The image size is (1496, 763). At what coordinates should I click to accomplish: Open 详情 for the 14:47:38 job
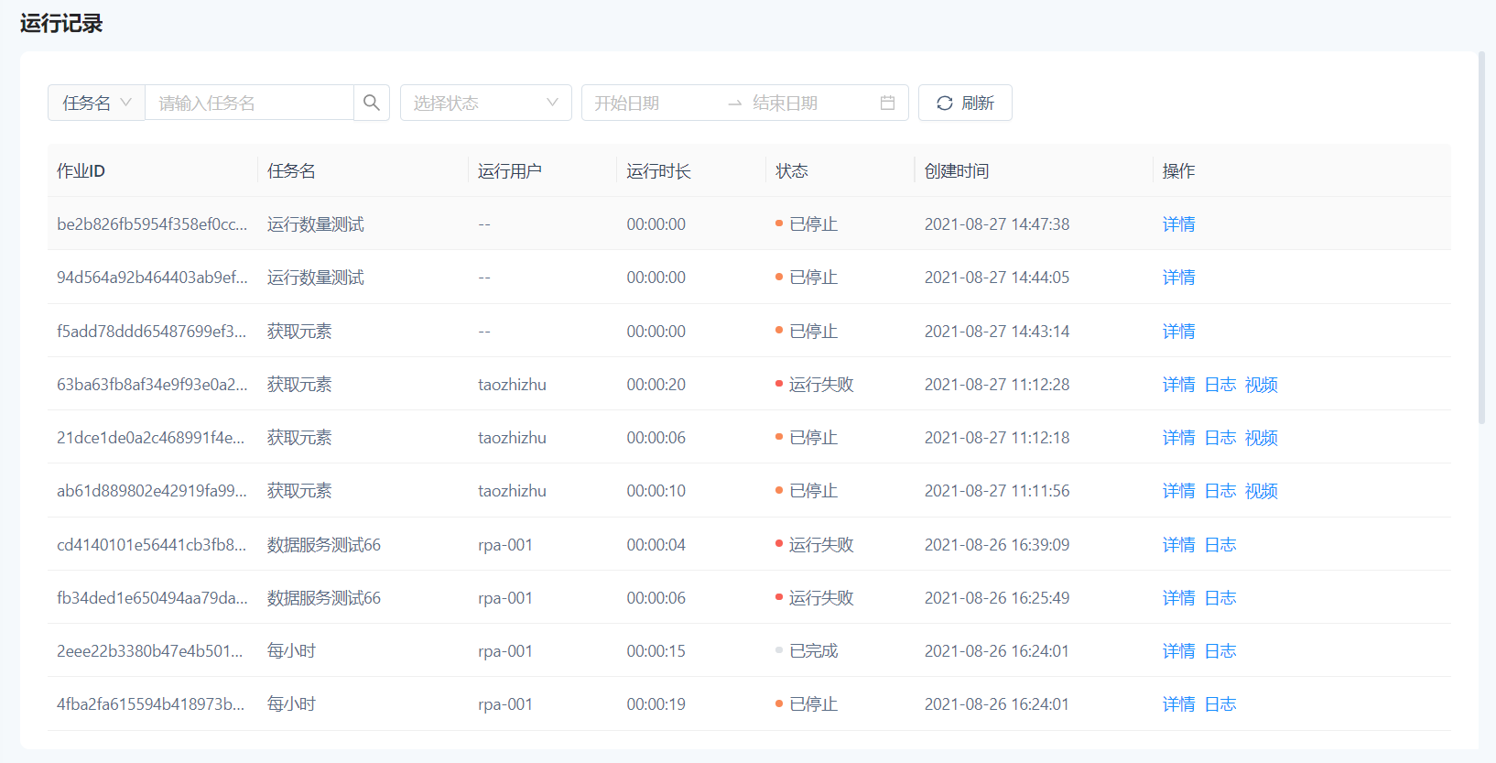point(1178,224)
